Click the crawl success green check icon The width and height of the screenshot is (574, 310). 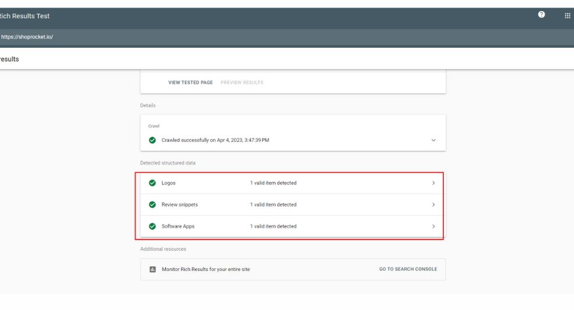[x=152, y=140]
